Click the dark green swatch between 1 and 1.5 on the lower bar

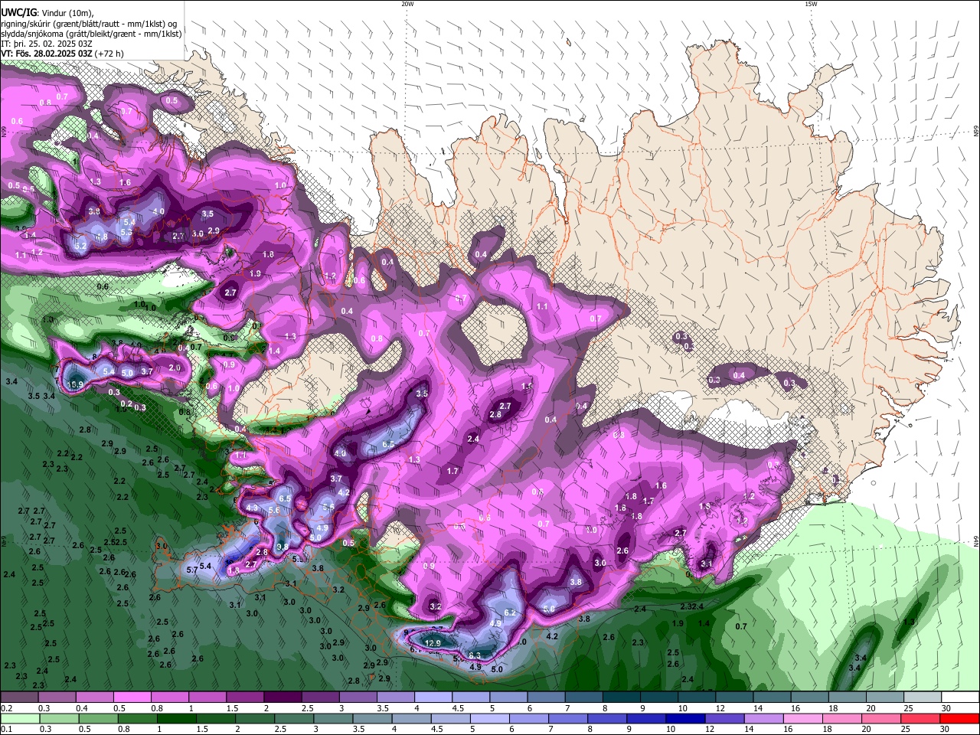coord(177,718)
